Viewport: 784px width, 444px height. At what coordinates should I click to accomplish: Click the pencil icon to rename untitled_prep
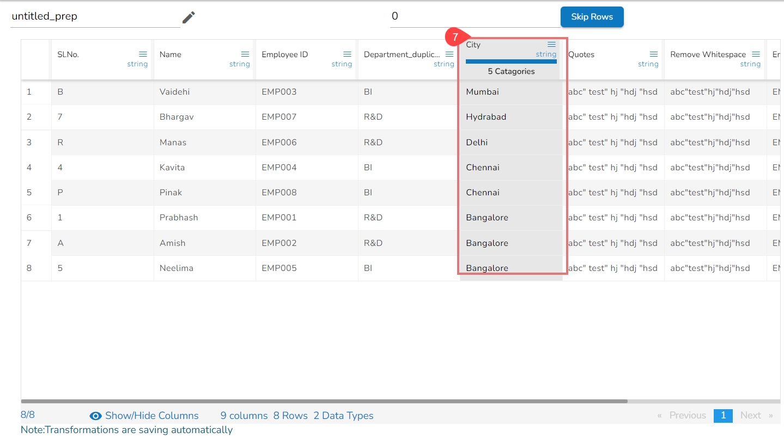pos(189,17)
